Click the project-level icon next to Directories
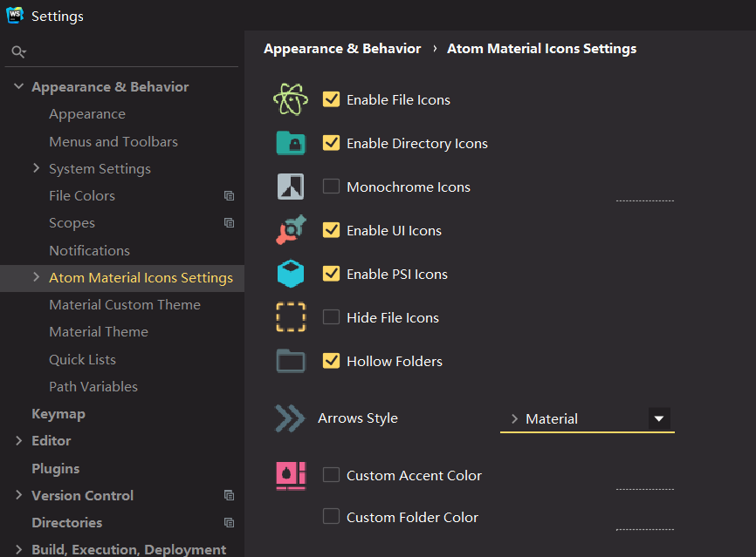Screen dimensions: 756x557 coord(229,523)
